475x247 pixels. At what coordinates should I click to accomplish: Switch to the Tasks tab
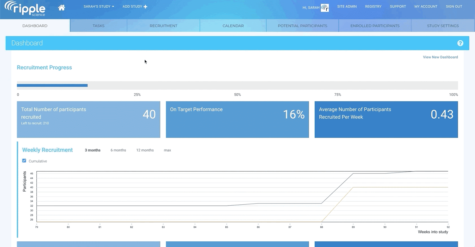coord(99,26)
